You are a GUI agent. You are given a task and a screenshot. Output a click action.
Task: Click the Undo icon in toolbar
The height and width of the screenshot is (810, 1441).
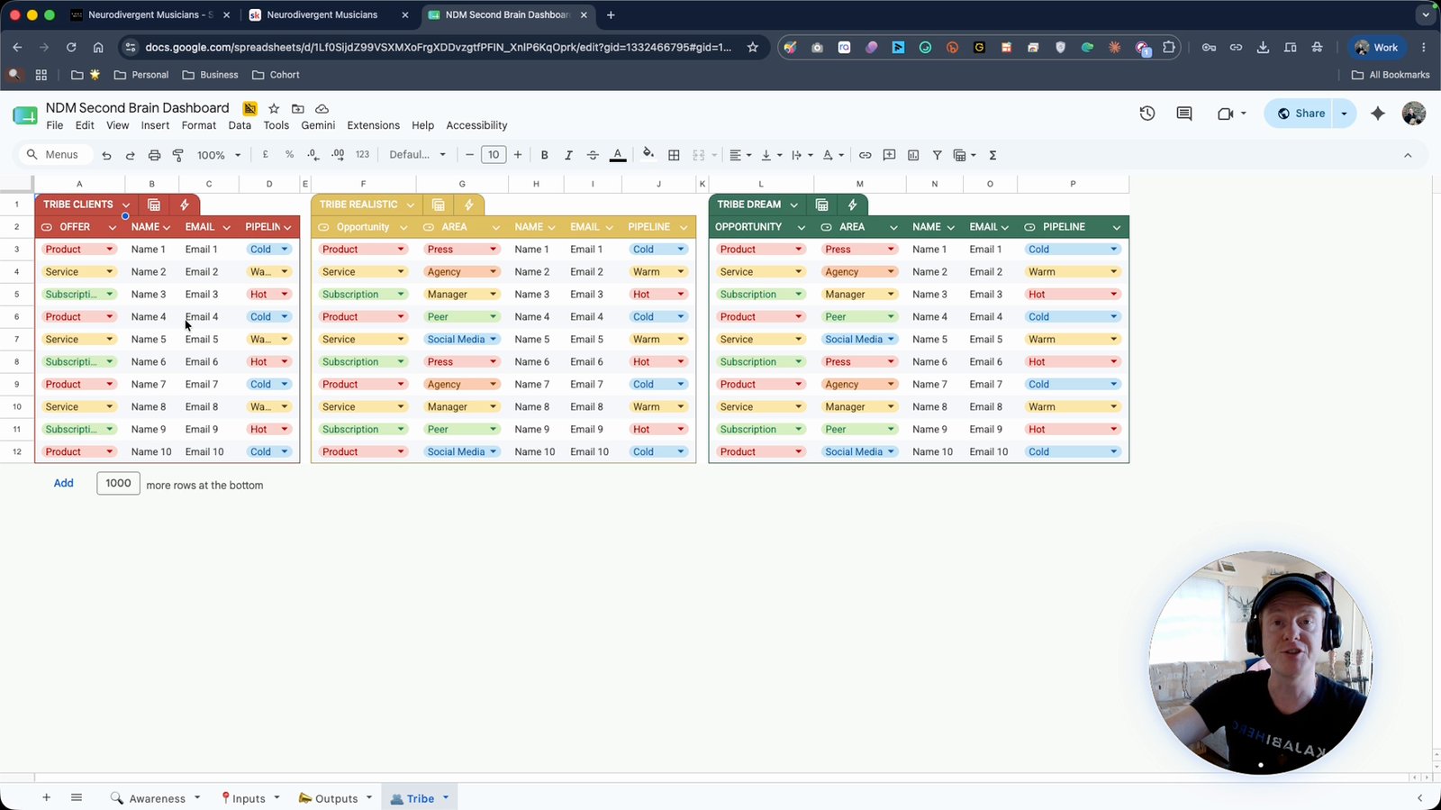tap(106, 155)
